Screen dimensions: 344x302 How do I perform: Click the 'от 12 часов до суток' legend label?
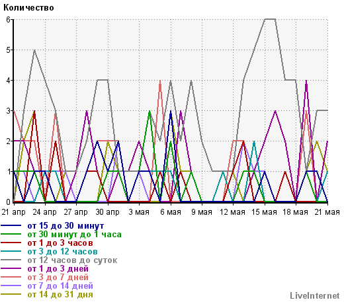click(72, 260)
